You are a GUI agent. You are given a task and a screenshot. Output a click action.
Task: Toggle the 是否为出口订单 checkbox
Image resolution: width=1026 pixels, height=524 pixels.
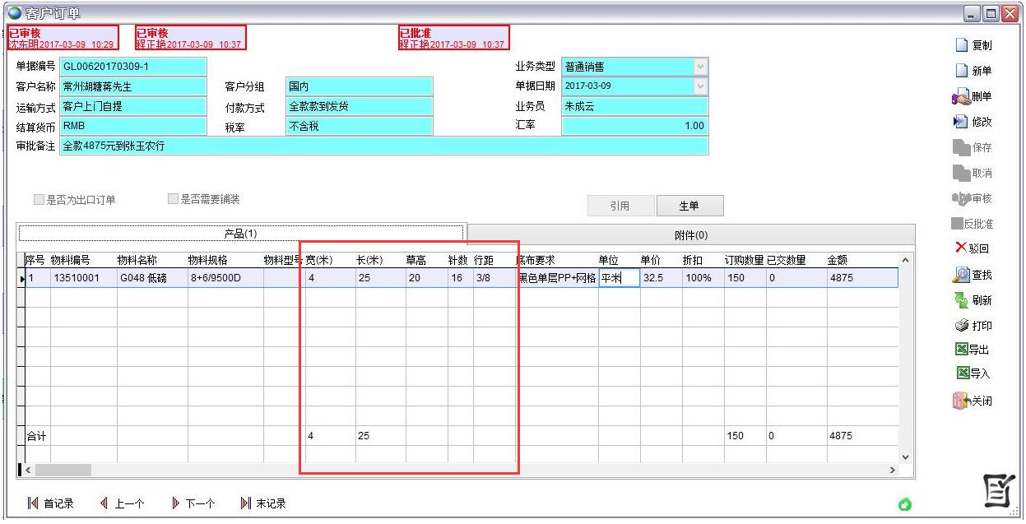pos(38,198)
